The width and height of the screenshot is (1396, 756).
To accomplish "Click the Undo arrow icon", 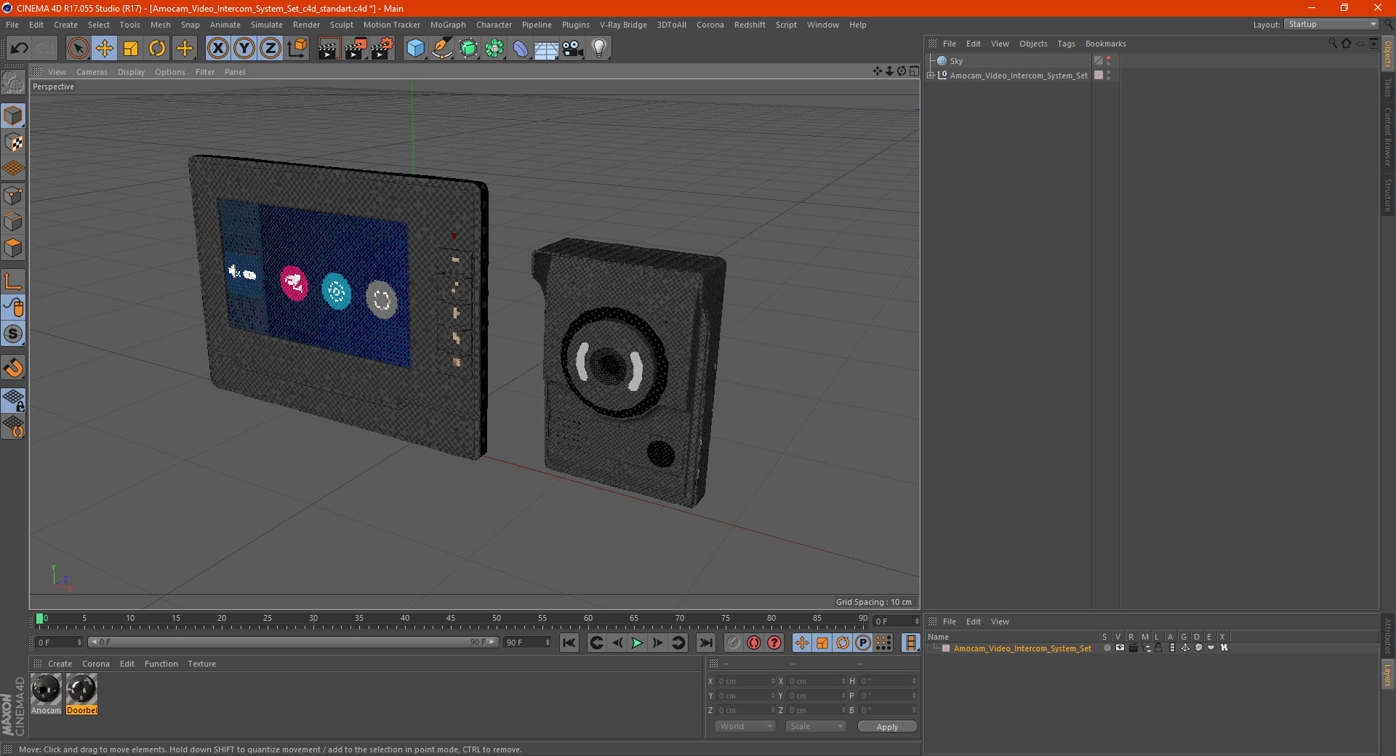I will pyautogui.click(x=19, y=49).
